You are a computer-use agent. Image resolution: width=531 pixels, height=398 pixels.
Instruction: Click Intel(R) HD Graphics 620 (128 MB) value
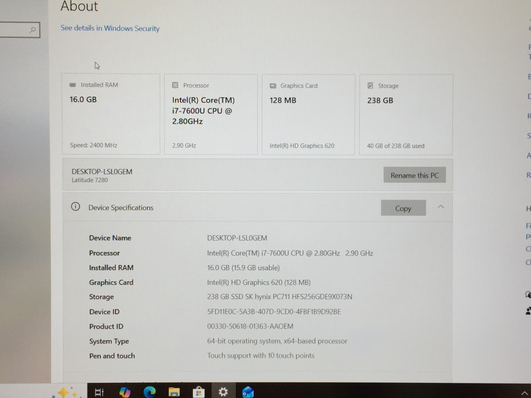point(259,282)
